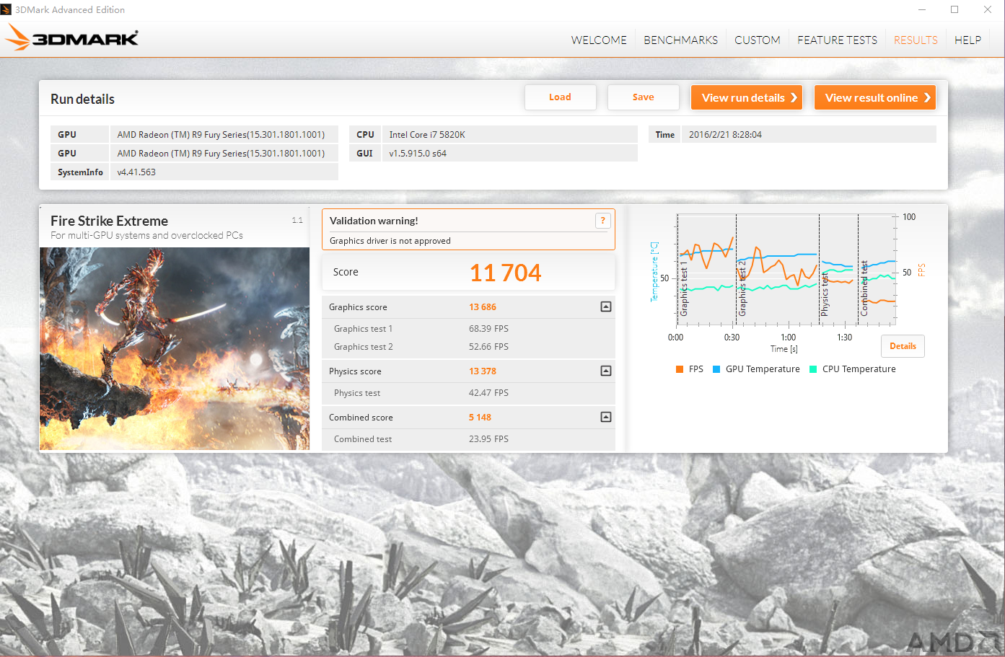Click the Run details heading
1005x657 pixels.
pyautogui.click(x=82, y=100)
